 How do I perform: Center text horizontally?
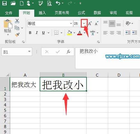pyautogui.click(x=112, y=33)
